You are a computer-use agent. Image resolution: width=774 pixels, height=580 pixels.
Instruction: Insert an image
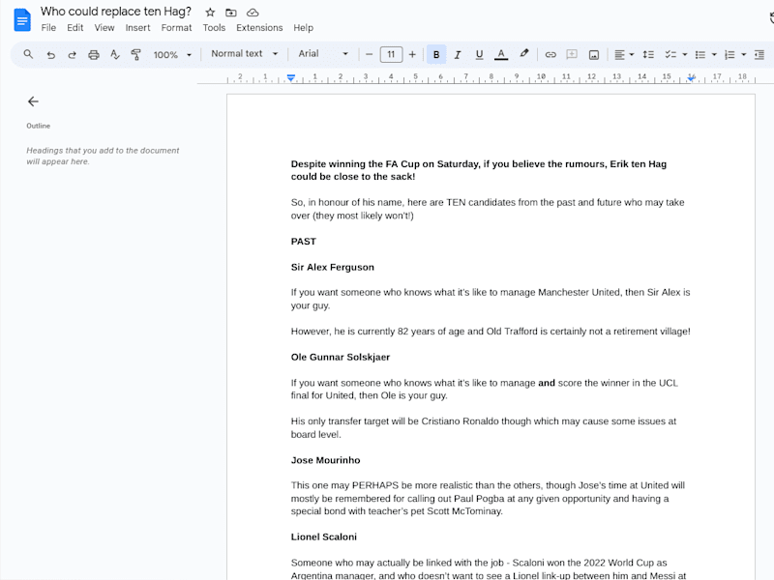[594, 55]
